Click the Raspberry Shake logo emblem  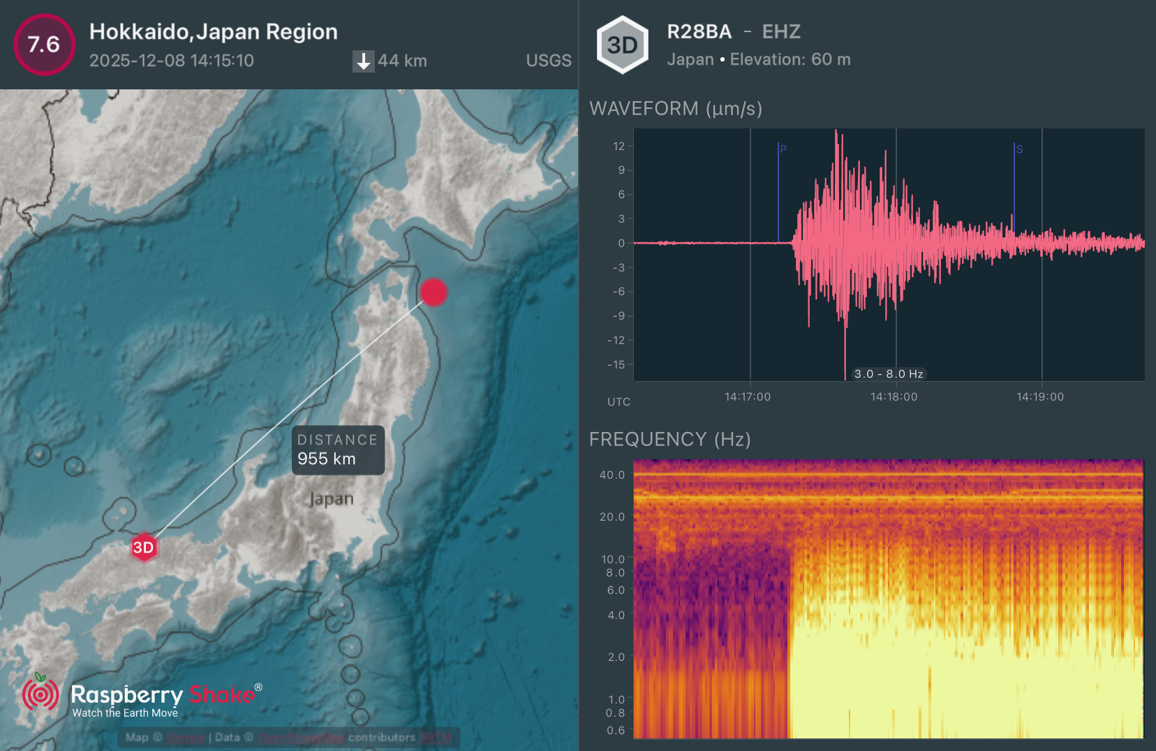point(40,693)
